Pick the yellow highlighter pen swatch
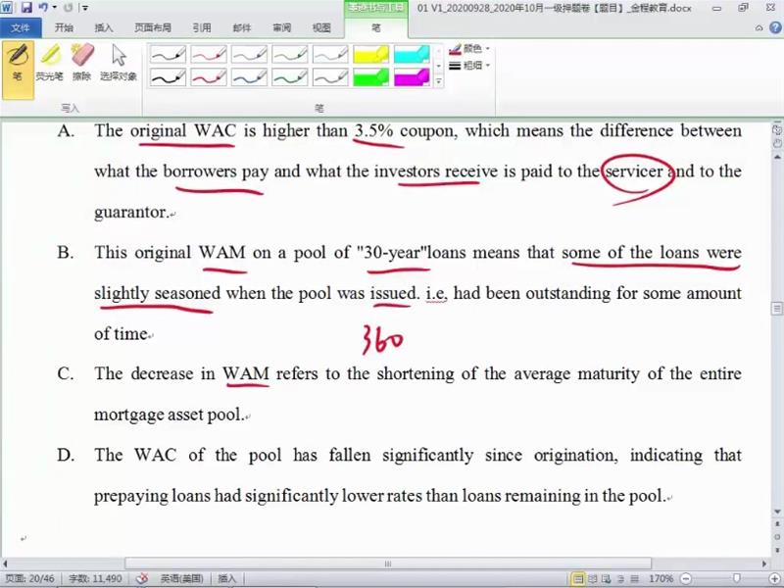Viewport: 784px width, 588px height. tap(370, 55)
